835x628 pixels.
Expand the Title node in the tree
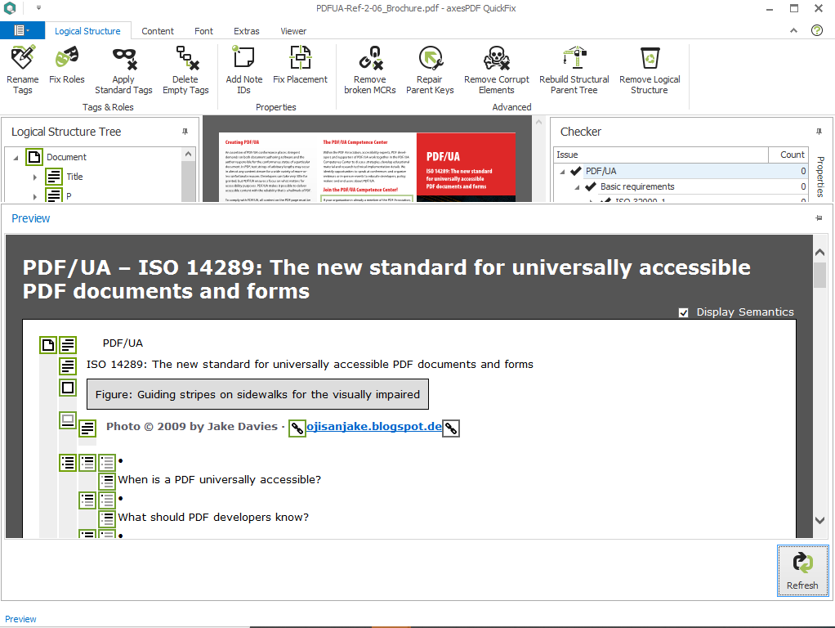tap(34, 177)
